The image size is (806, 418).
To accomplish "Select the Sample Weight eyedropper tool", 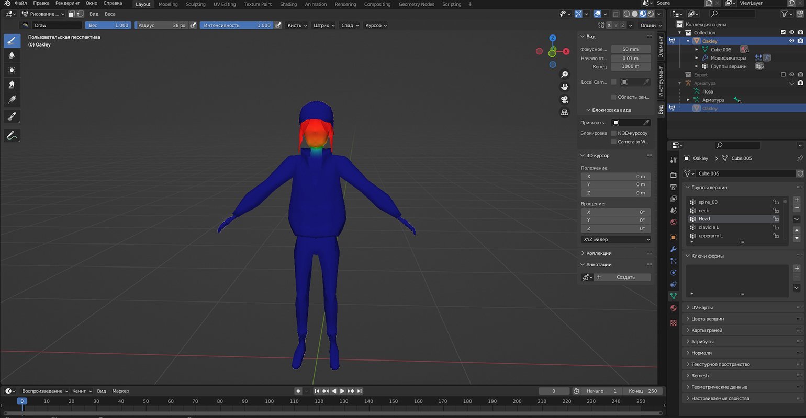I will [x=12, y=117].
